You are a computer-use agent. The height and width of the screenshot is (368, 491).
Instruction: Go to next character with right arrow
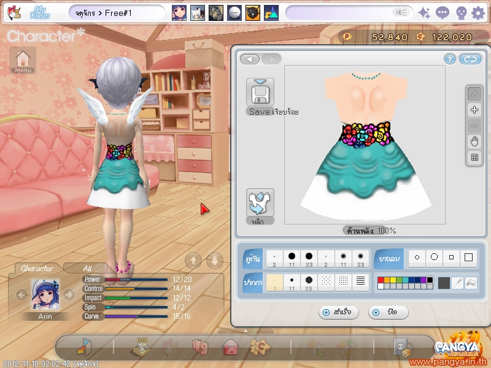(69, 294)
